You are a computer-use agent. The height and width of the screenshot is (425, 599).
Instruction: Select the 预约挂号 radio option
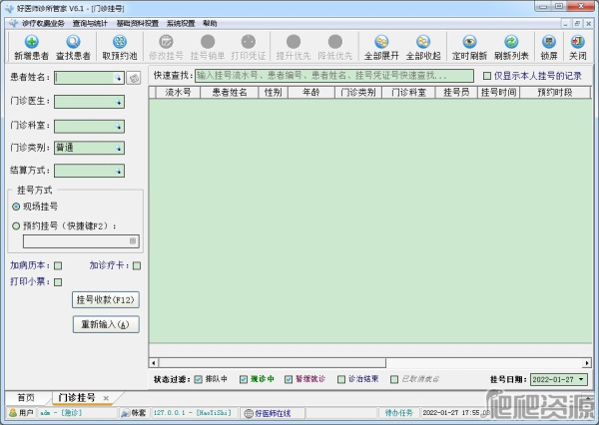coord(16,225)
